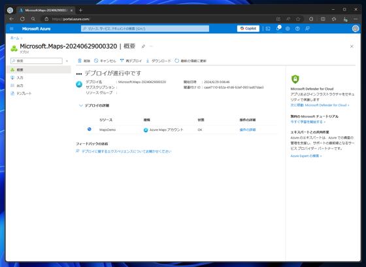Open Cloud Shell icon in header
The image size is (366, 267).
(x=268, y=29)
